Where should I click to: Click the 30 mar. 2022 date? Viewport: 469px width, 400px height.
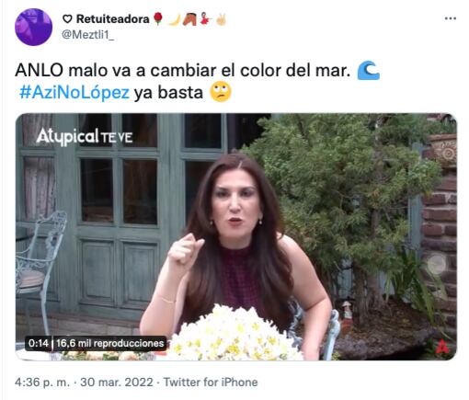(x=117, y=383)
